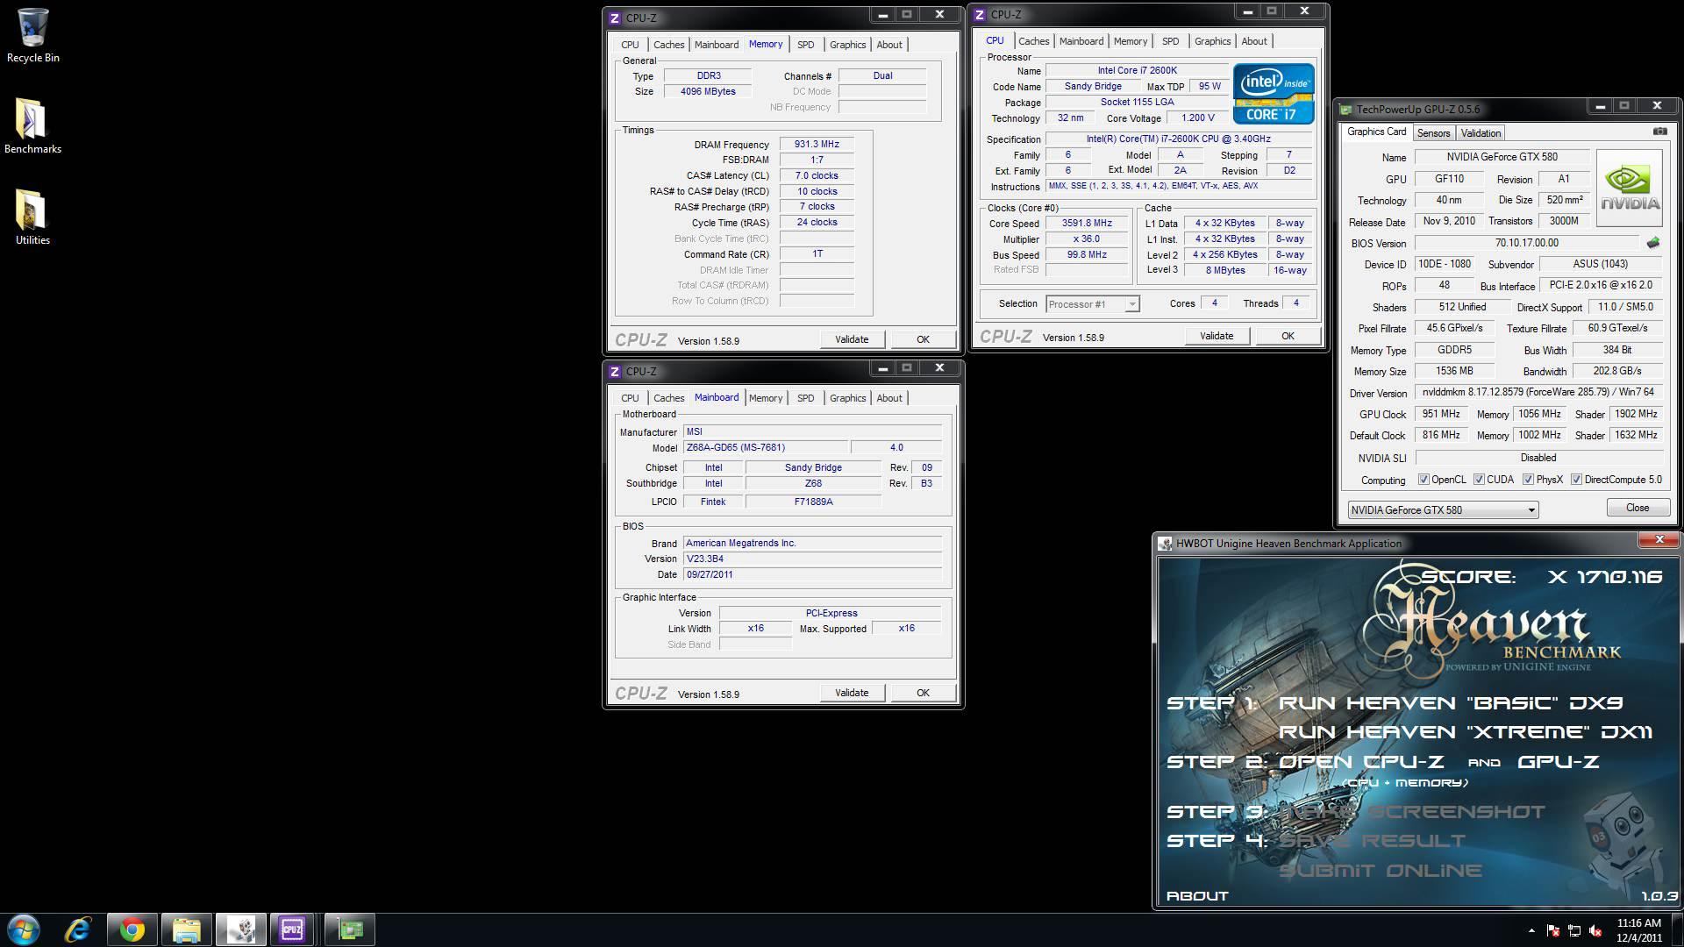Open About in Heaven benchmark app
Screen dimensions: 1684x947
pyautogui.click(x=1196, y=896)
